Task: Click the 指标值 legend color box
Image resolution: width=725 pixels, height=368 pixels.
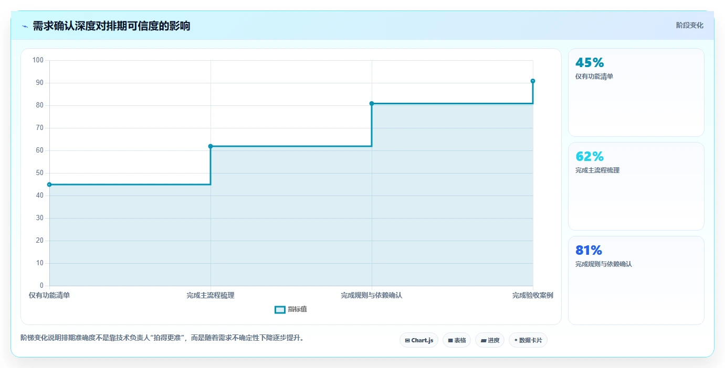Action: [280, 309]
